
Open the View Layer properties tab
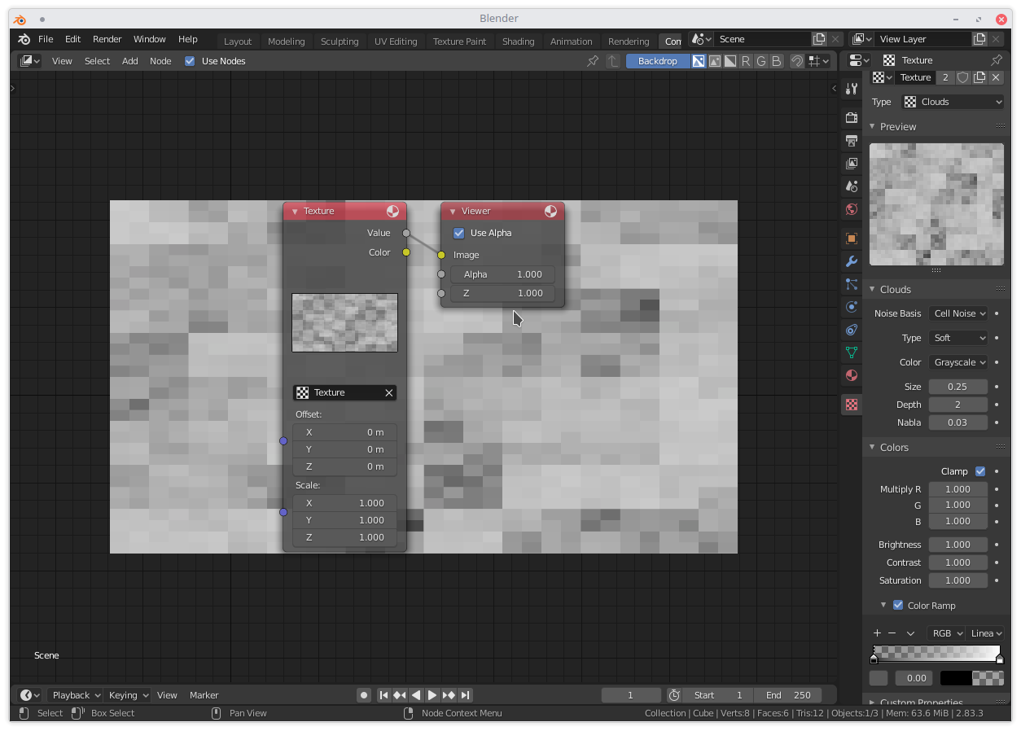click(852, 164)
